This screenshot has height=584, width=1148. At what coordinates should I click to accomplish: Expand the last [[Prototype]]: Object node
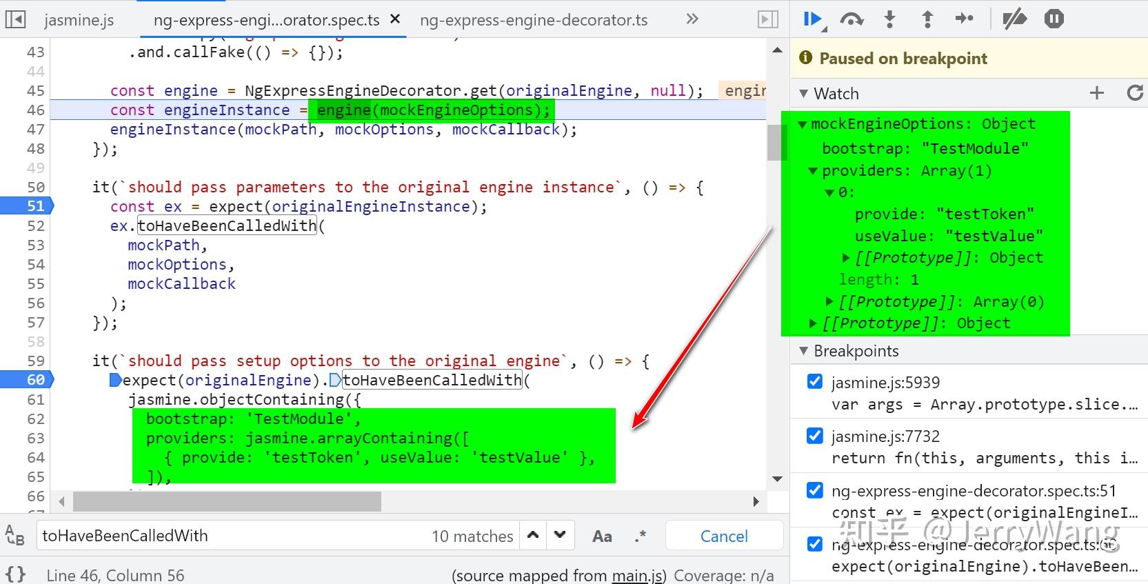click(x=814, y=323)
